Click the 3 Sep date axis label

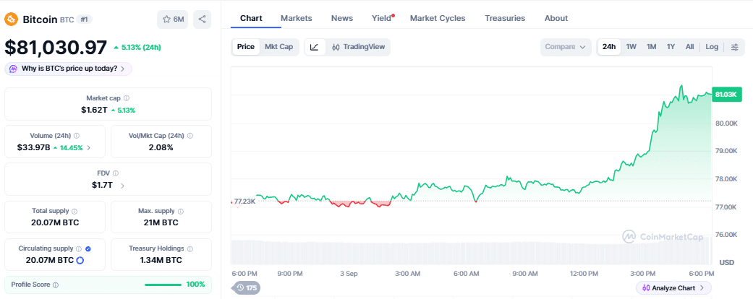(x=349, y=274)
